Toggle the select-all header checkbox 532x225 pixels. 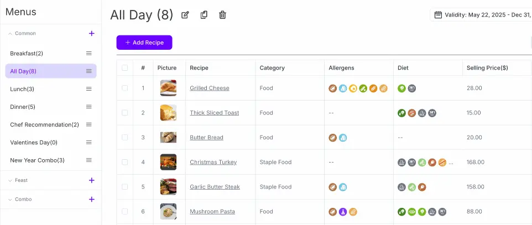click(x=125, y=68)
